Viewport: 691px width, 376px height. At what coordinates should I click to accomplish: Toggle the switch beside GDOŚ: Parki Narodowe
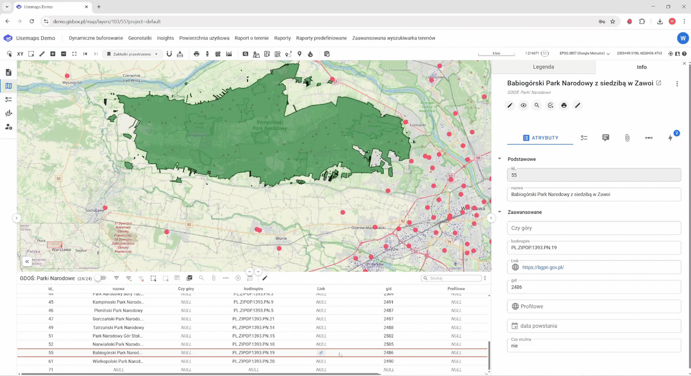pos(100,278)
